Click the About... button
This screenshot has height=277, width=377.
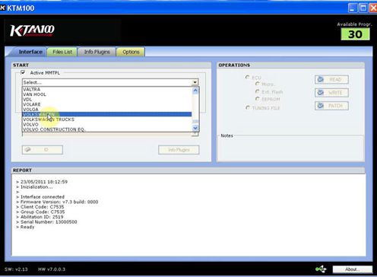[353, 269]
